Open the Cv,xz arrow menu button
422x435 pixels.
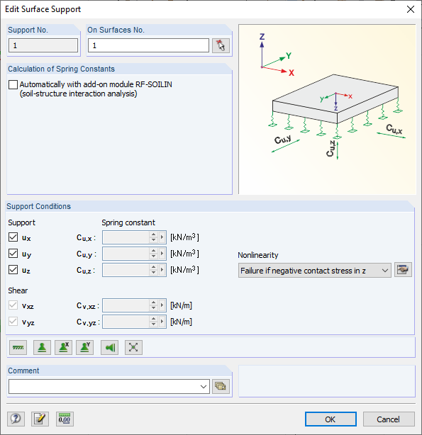click(x=162, y=305)
